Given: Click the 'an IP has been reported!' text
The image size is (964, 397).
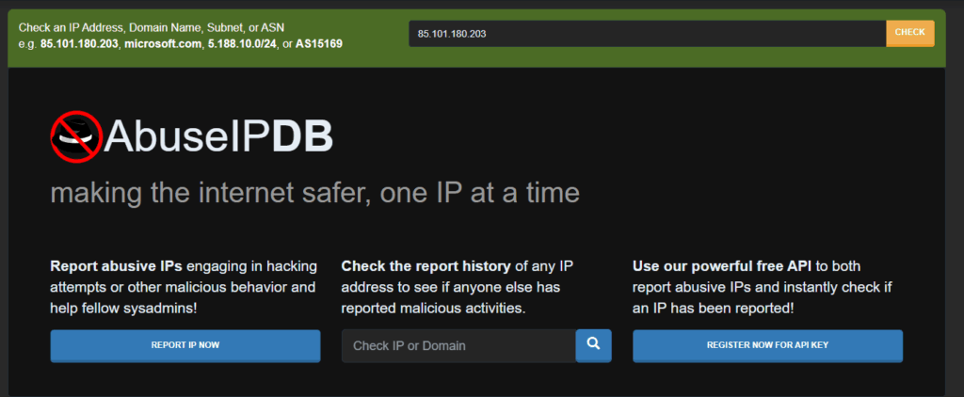Looking at the screenshot, I should click(x=715, y=308).
